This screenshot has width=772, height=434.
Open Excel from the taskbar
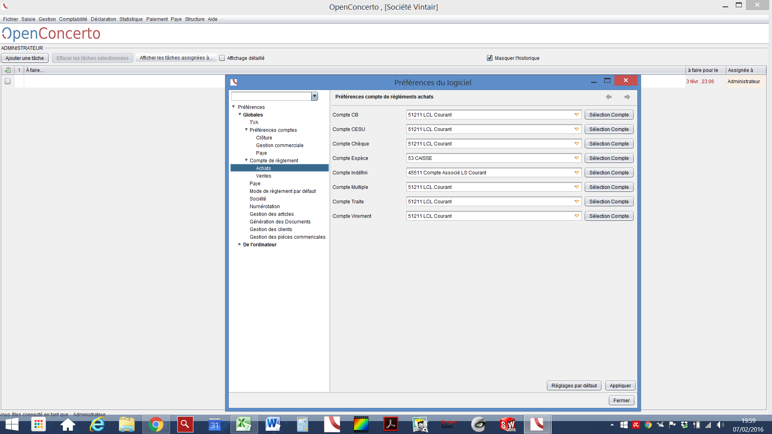(244, 424)
